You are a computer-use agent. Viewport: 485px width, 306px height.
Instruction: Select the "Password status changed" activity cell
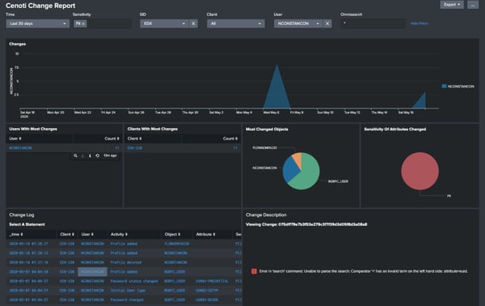(134, 281)
